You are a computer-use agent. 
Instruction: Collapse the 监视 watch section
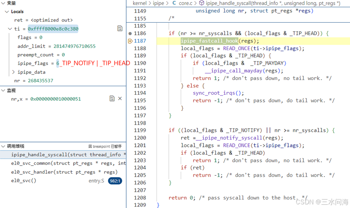[3, 90]
